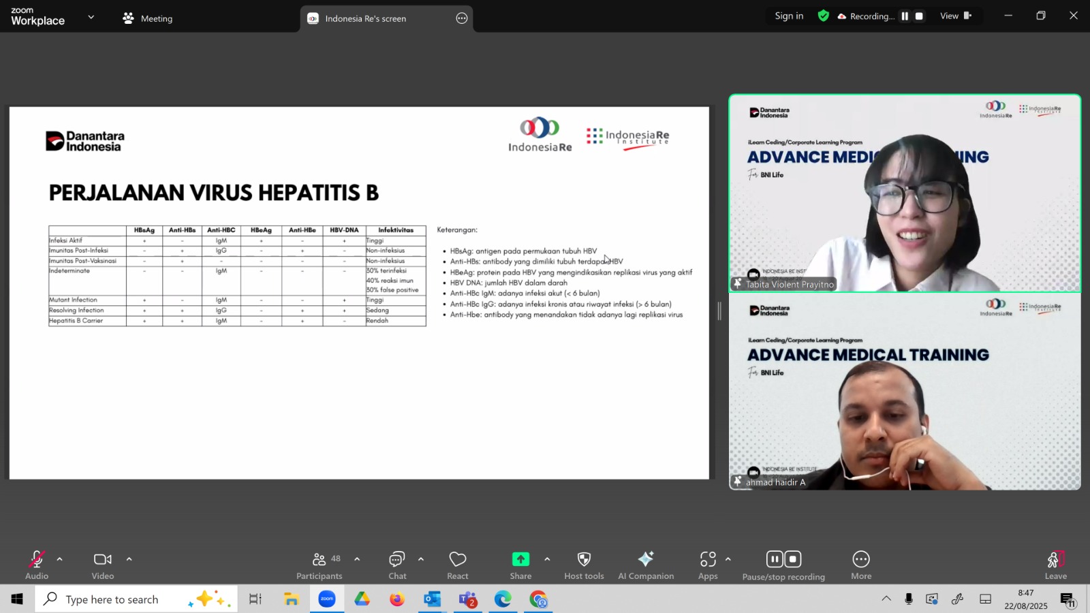Screen dimensions: 1090x613
Task: Toggle the Video camera on
Action: click(103, 565)
